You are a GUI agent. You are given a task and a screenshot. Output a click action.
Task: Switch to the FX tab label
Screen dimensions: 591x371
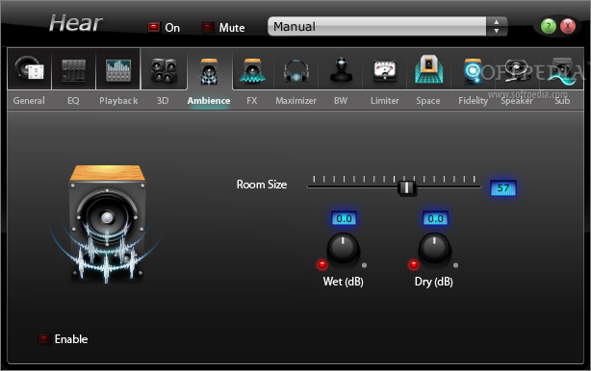coord(252,101)
